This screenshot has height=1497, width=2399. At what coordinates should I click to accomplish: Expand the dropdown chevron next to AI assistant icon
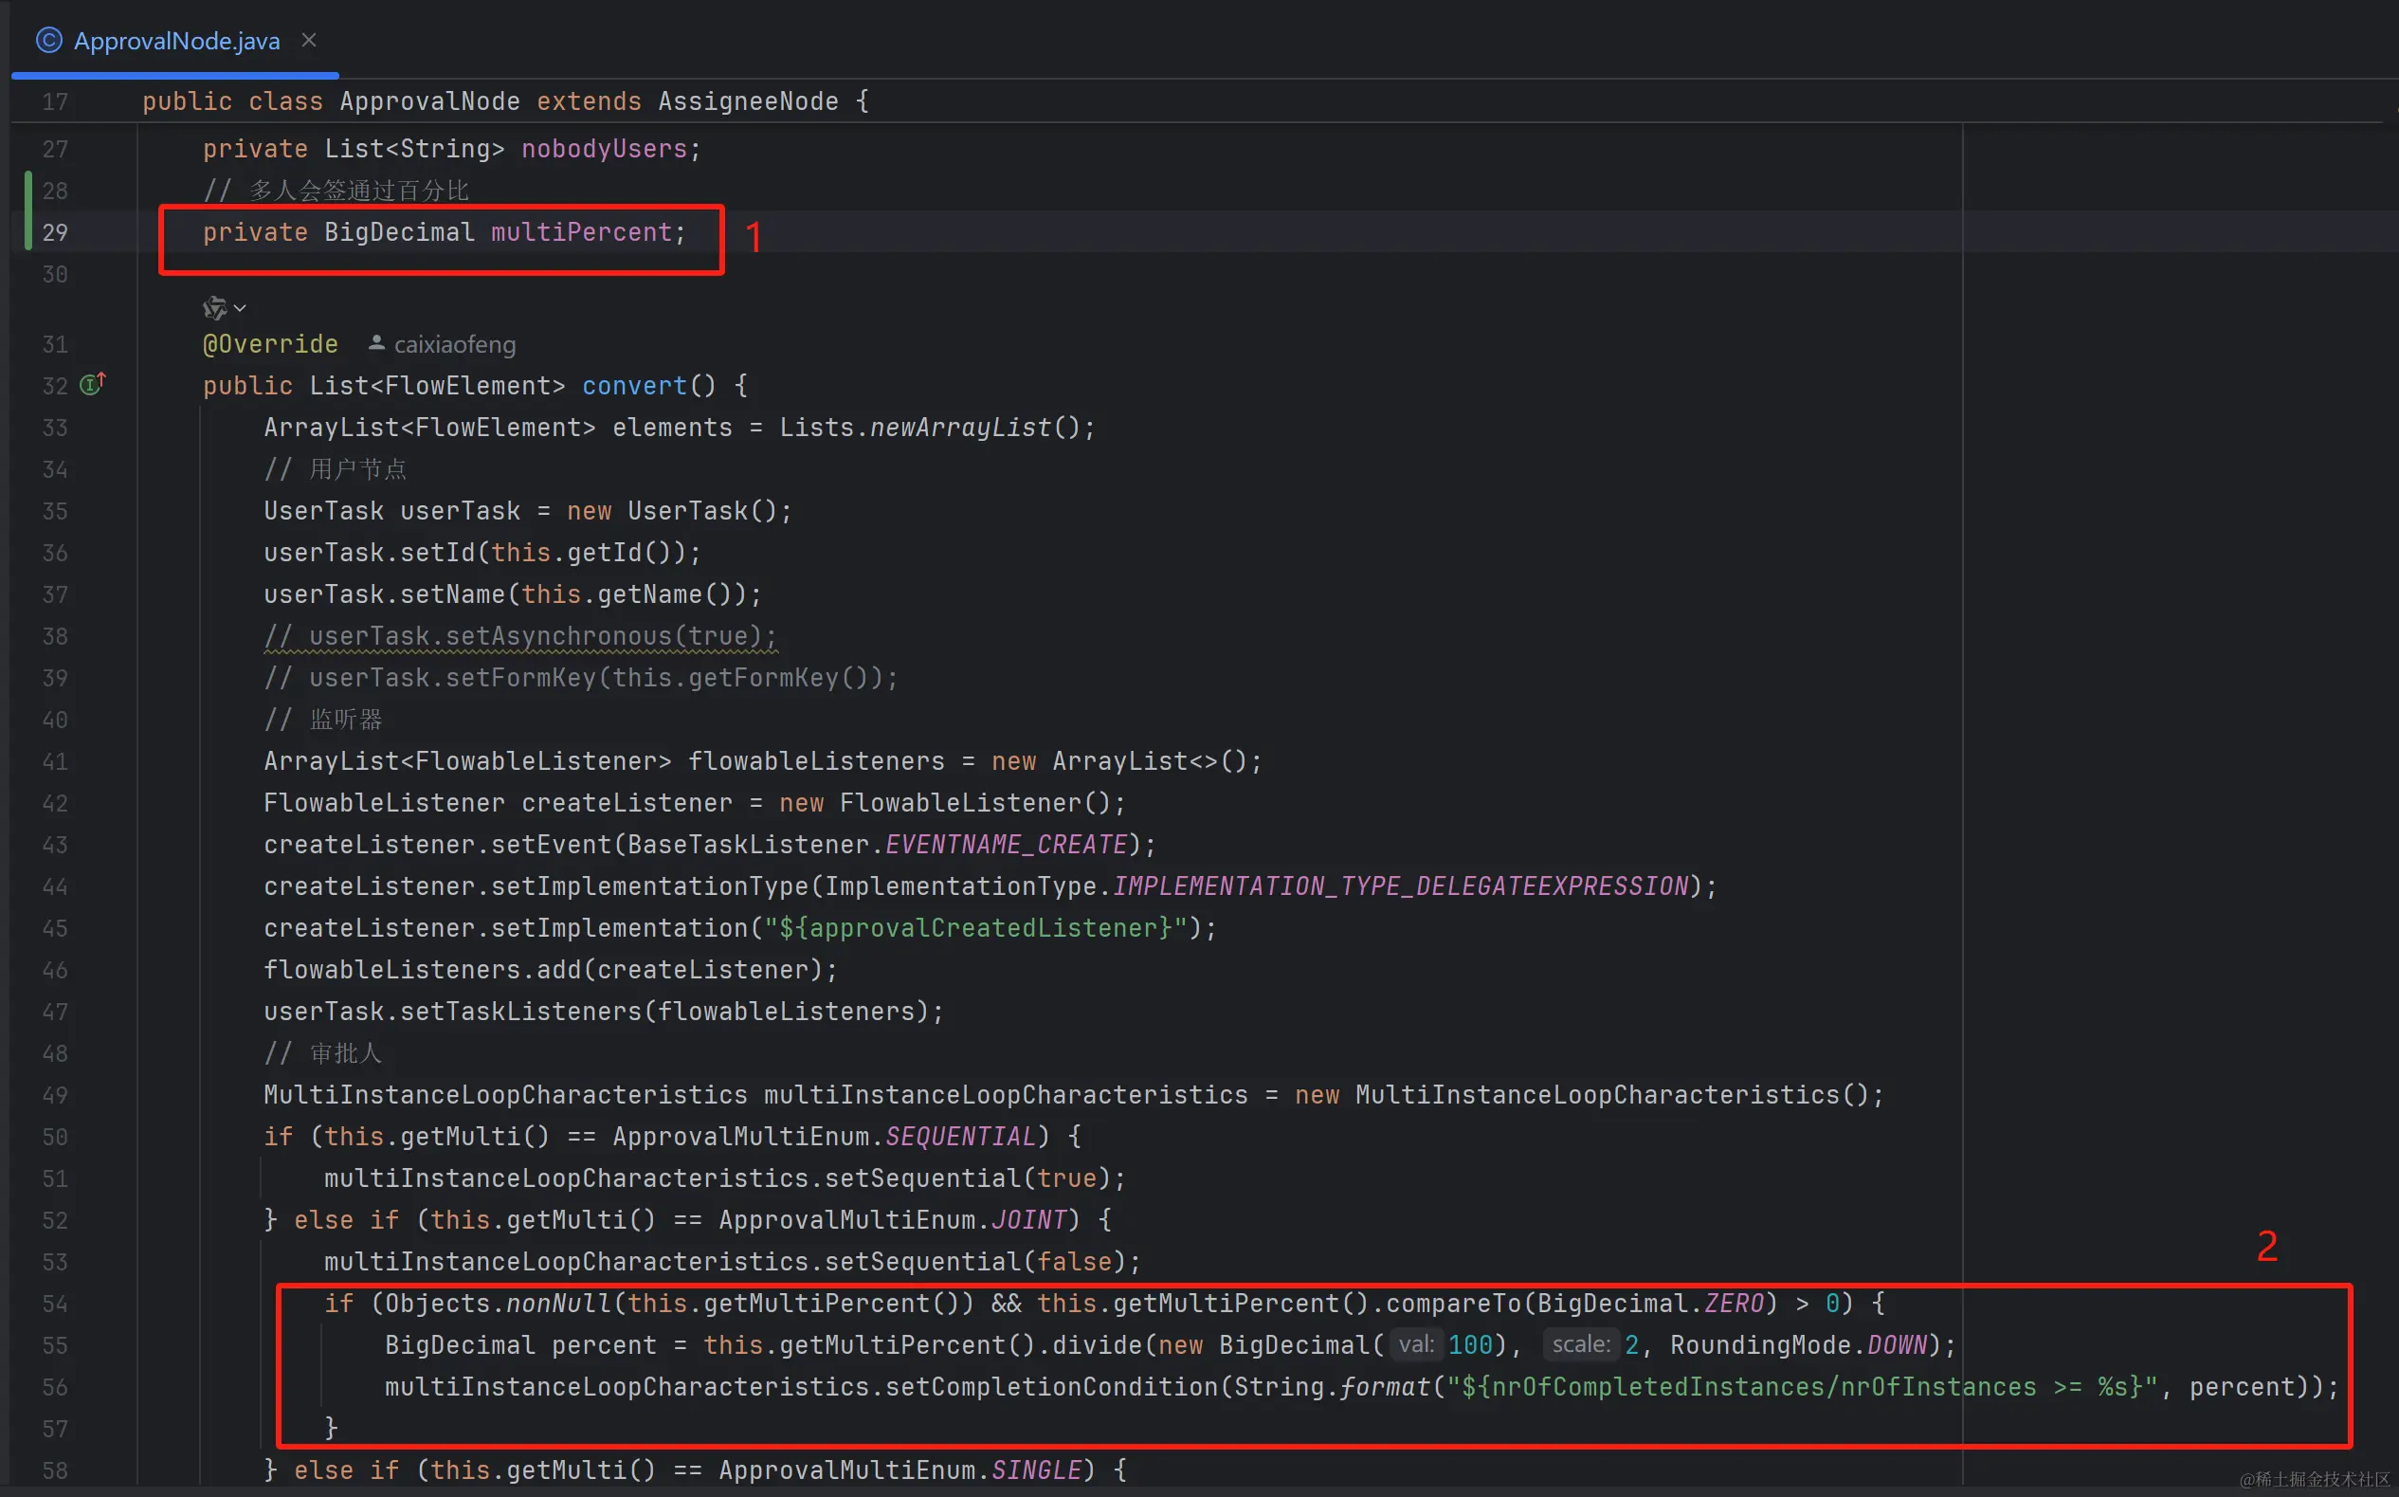pyautogui.click(x=241, y=308)
